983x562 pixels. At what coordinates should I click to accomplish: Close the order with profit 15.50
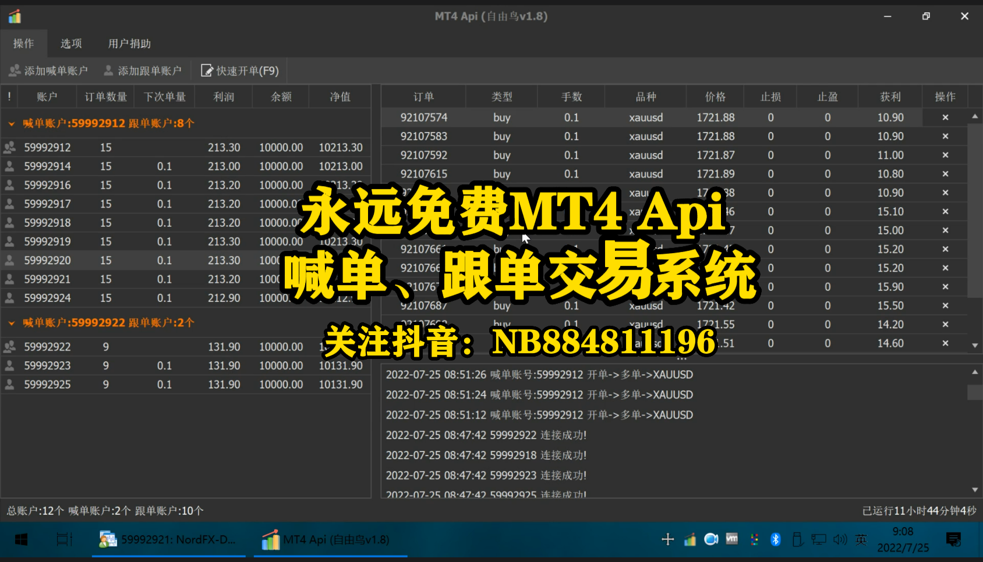click(945, 305)
